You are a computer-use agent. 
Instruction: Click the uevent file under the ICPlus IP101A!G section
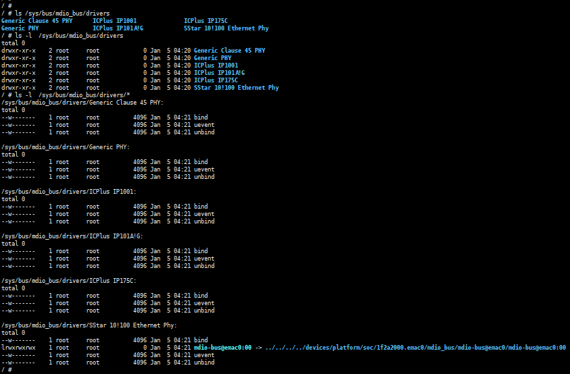[204, 259]
